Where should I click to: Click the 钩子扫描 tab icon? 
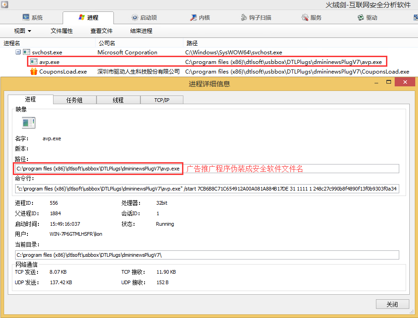pos(245,17)
